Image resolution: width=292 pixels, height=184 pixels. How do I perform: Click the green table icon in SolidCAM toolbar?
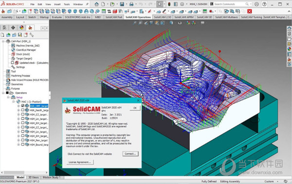(104, 11)
